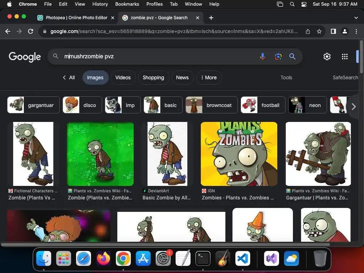Click the browser forward arrow
This screenshot has width=364, height=273.
click(19, 31)
